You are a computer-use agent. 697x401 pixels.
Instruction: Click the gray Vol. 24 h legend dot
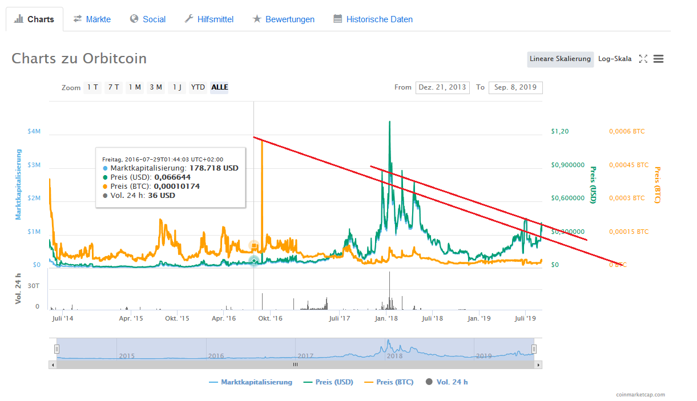click(429, 382)
